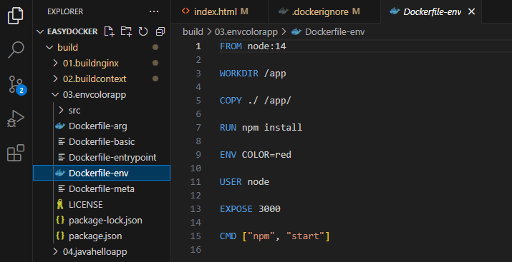Click line number 1 in gutter

tap(198, 46)
